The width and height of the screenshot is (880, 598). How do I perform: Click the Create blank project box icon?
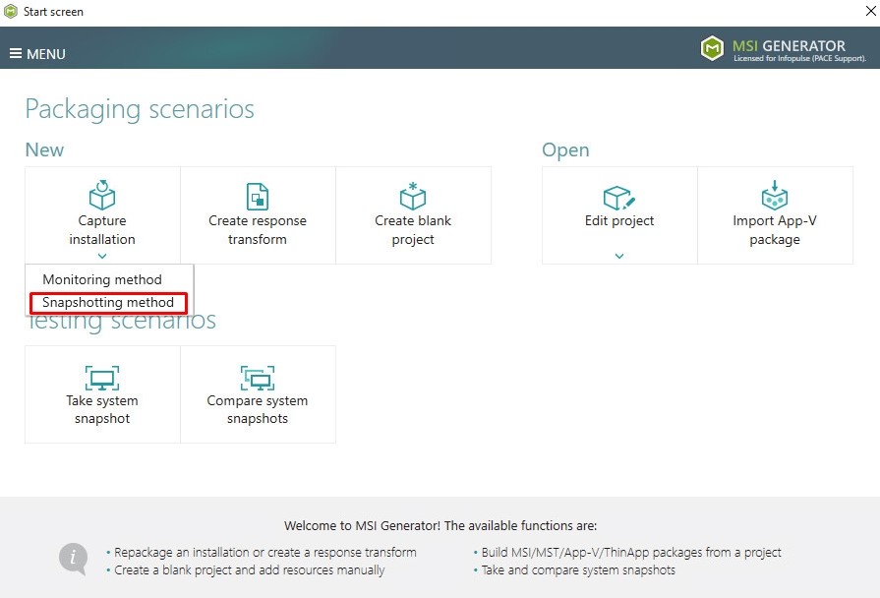(413, 196)
